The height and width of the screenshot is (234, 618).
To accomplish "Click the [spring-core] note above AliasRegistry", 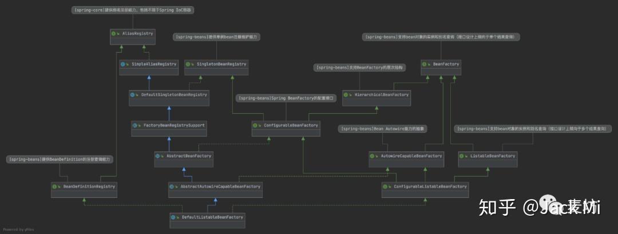I will (133, 11).
